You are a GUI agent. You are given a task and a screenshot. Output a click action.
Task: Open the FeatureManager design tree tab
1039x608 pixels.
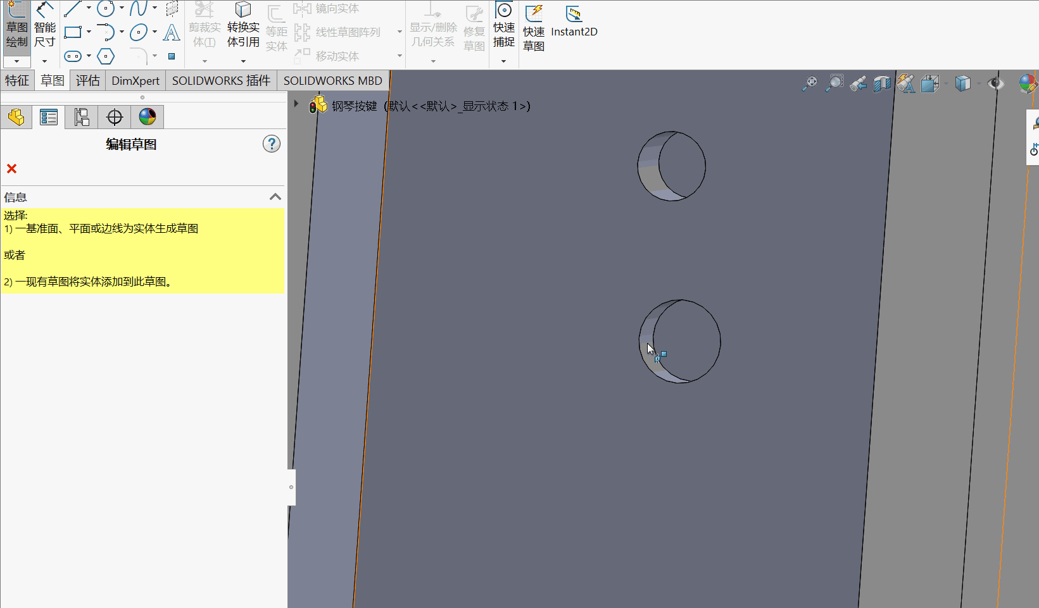(x=16, y=117)
